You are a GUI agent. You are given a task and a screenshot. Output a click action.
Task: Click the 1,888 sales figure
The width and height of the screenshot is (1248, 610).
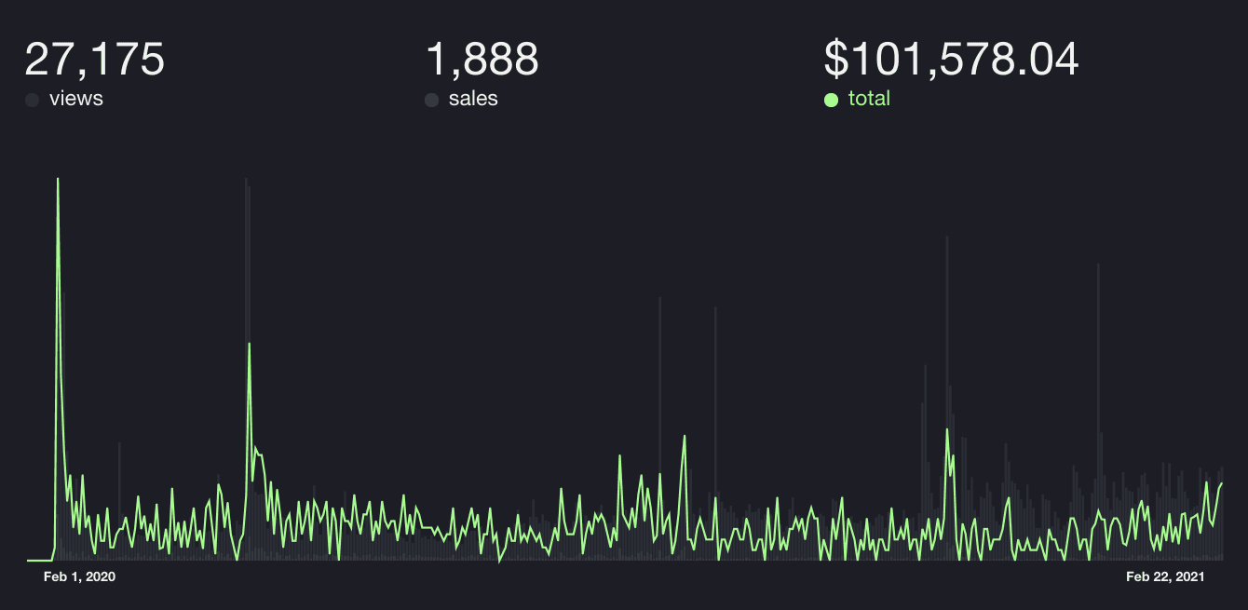(482, 60)
